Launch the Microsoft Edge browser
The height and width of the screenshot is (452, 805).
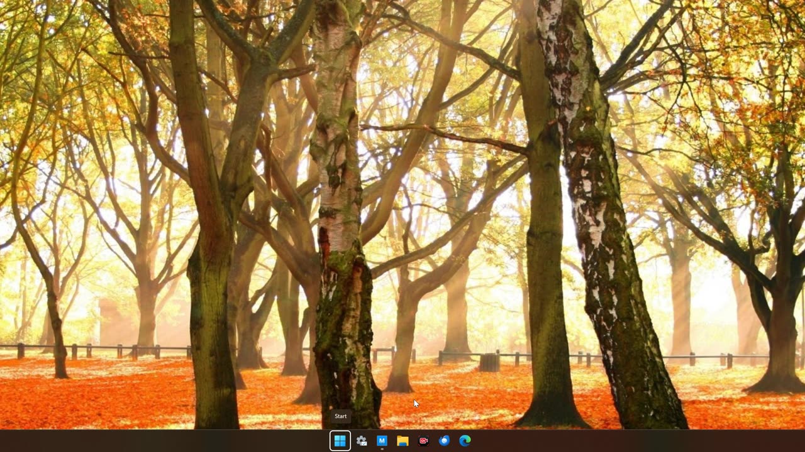tap(465, 441)
